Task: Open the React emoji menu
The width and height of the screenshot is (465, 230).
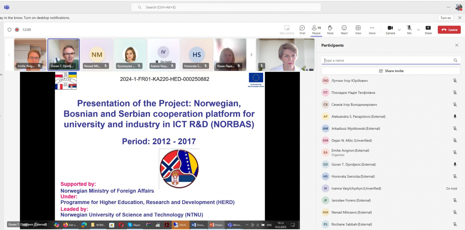Action: [344, 29]
